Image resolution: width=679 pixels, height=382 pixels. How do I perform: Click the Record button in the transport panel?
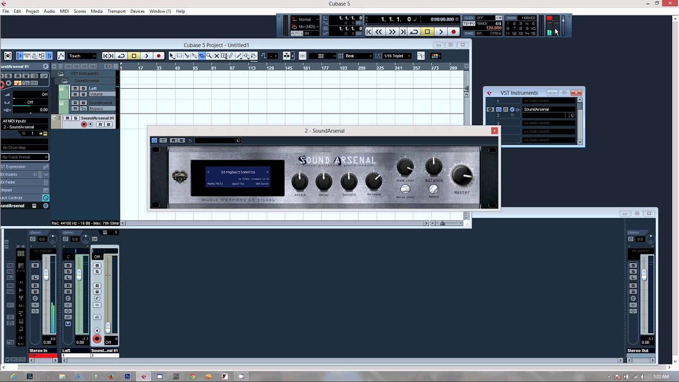click(x=453, y=32)
